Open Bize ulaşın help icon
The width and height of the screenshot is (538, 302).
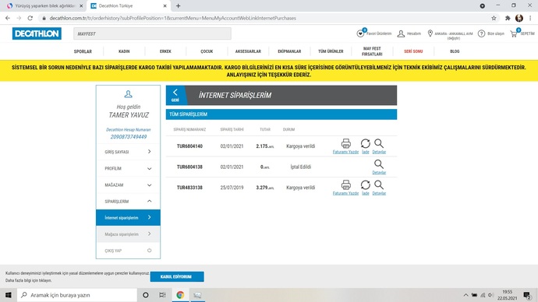(x=481, y=33)
